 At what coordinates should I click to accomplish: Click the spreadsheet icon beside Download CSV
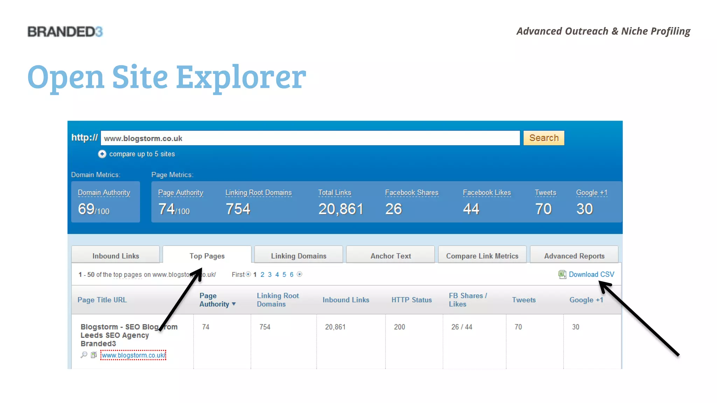point(562,274)
